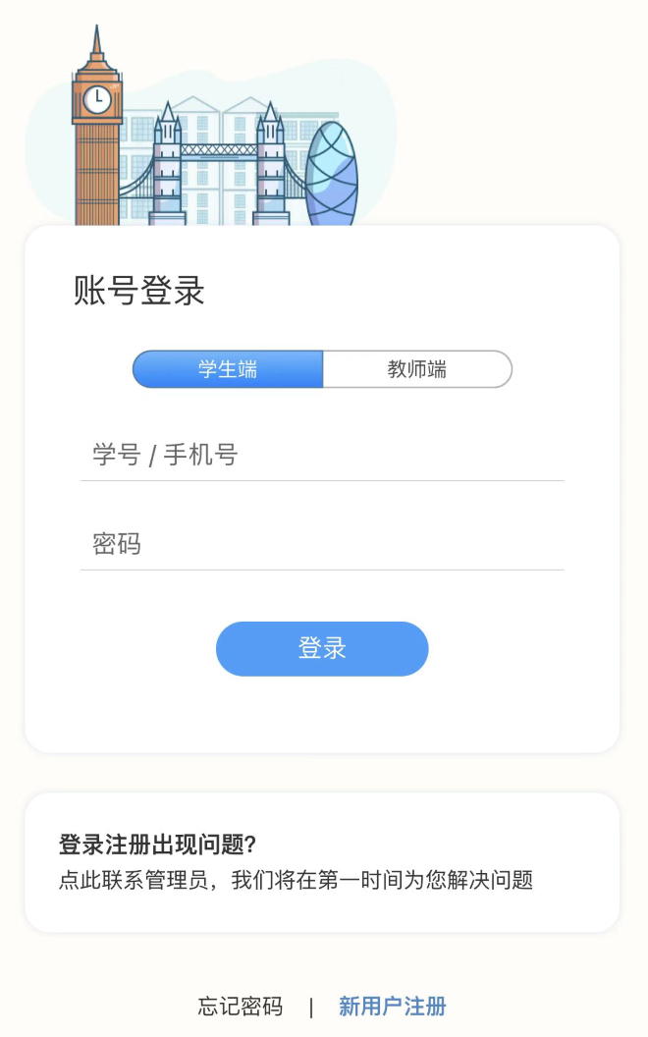Viewport: 648px width, 1037px height.
Task: Switch to the 教师端 tab
Action: pos(416,369)
